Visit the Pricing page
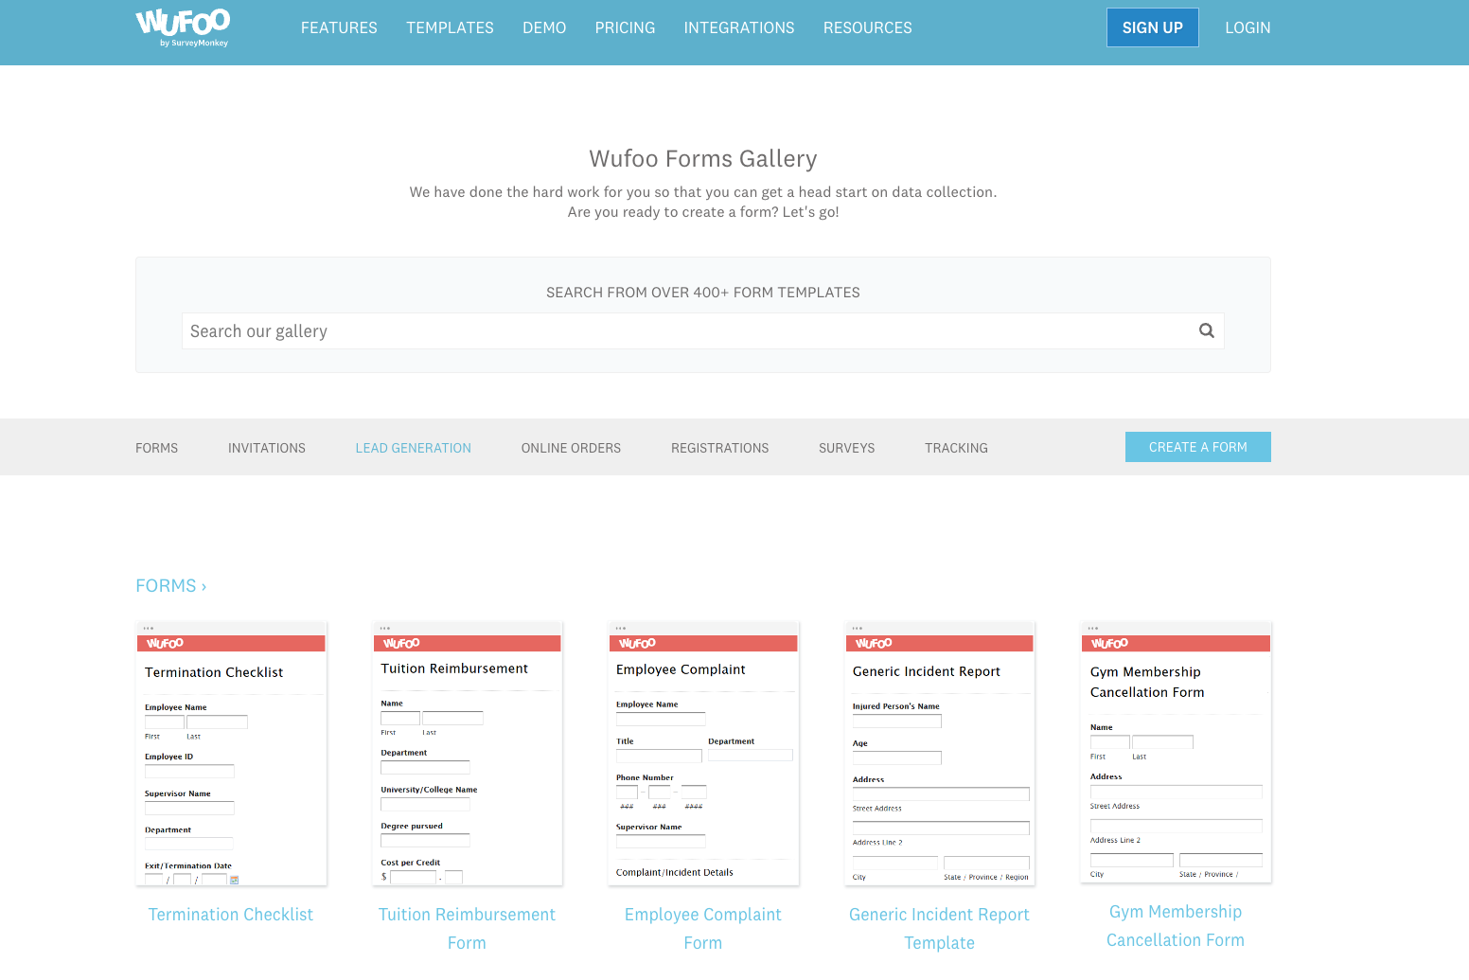Viewport: 1469px width, 980px height. pos(625,27)
